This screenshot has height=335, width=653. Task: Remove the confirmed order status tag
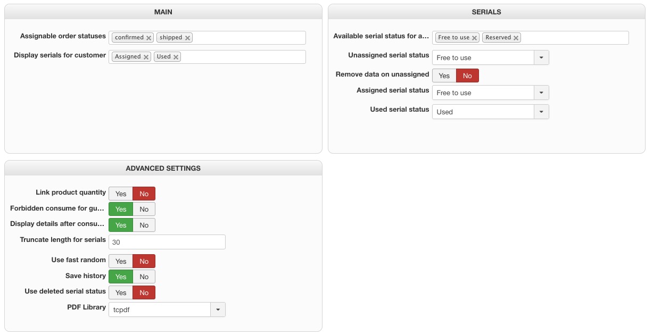[149, 38]
